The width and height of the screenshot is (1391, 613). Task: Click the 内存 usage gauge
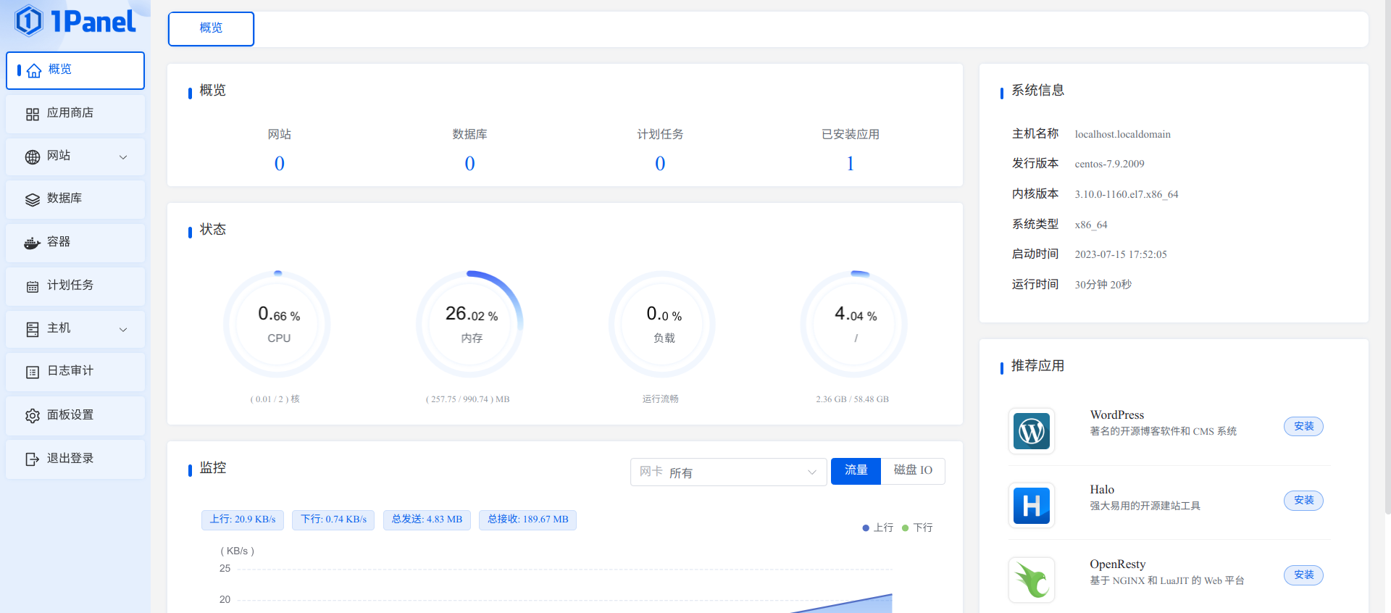469,324
